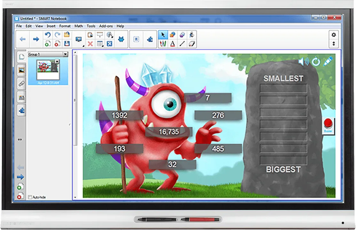Image resolution: width=356 pixels, height=230 pixels.
Task: Add a page using sidebar green plus icon
Action: 20,186
